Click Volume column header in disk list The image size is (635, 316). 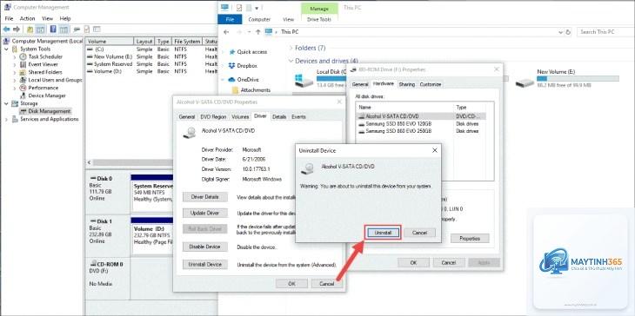pos(110,41)
